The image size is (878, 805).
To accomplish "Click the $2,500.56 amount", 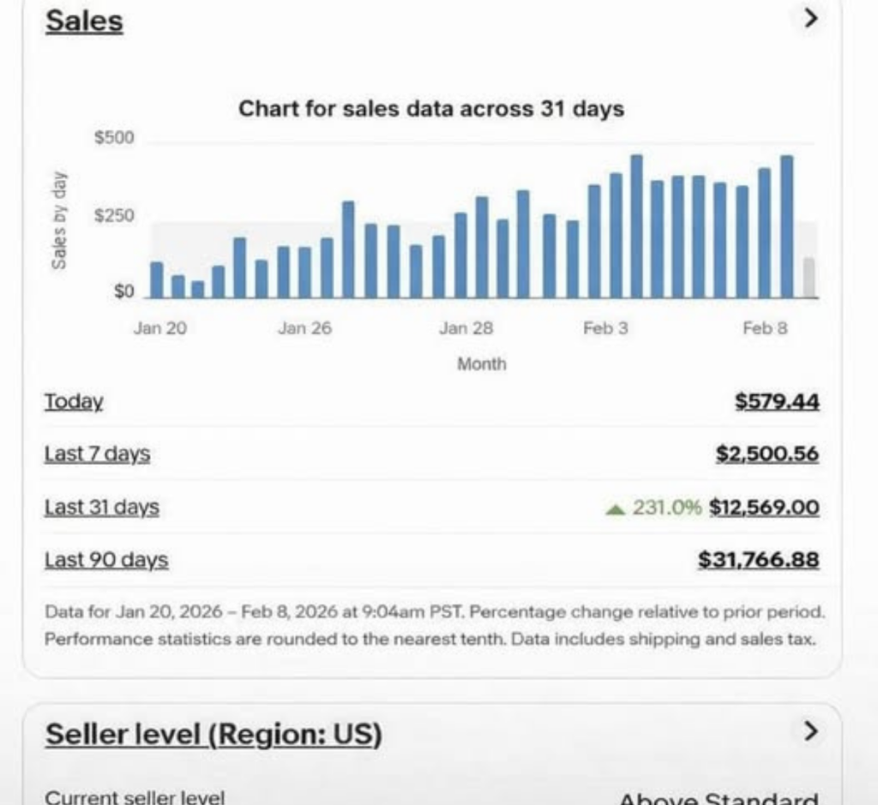I will (767, 454).
